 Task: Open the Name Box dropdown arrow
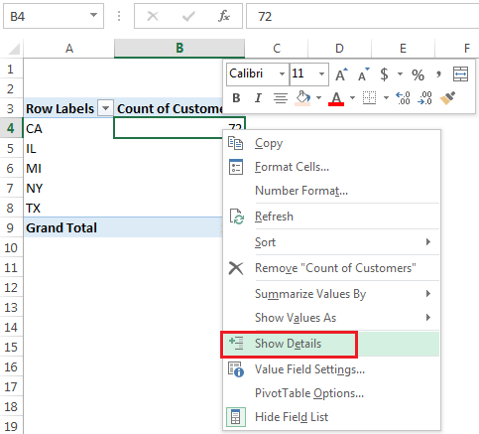[94, 15]
